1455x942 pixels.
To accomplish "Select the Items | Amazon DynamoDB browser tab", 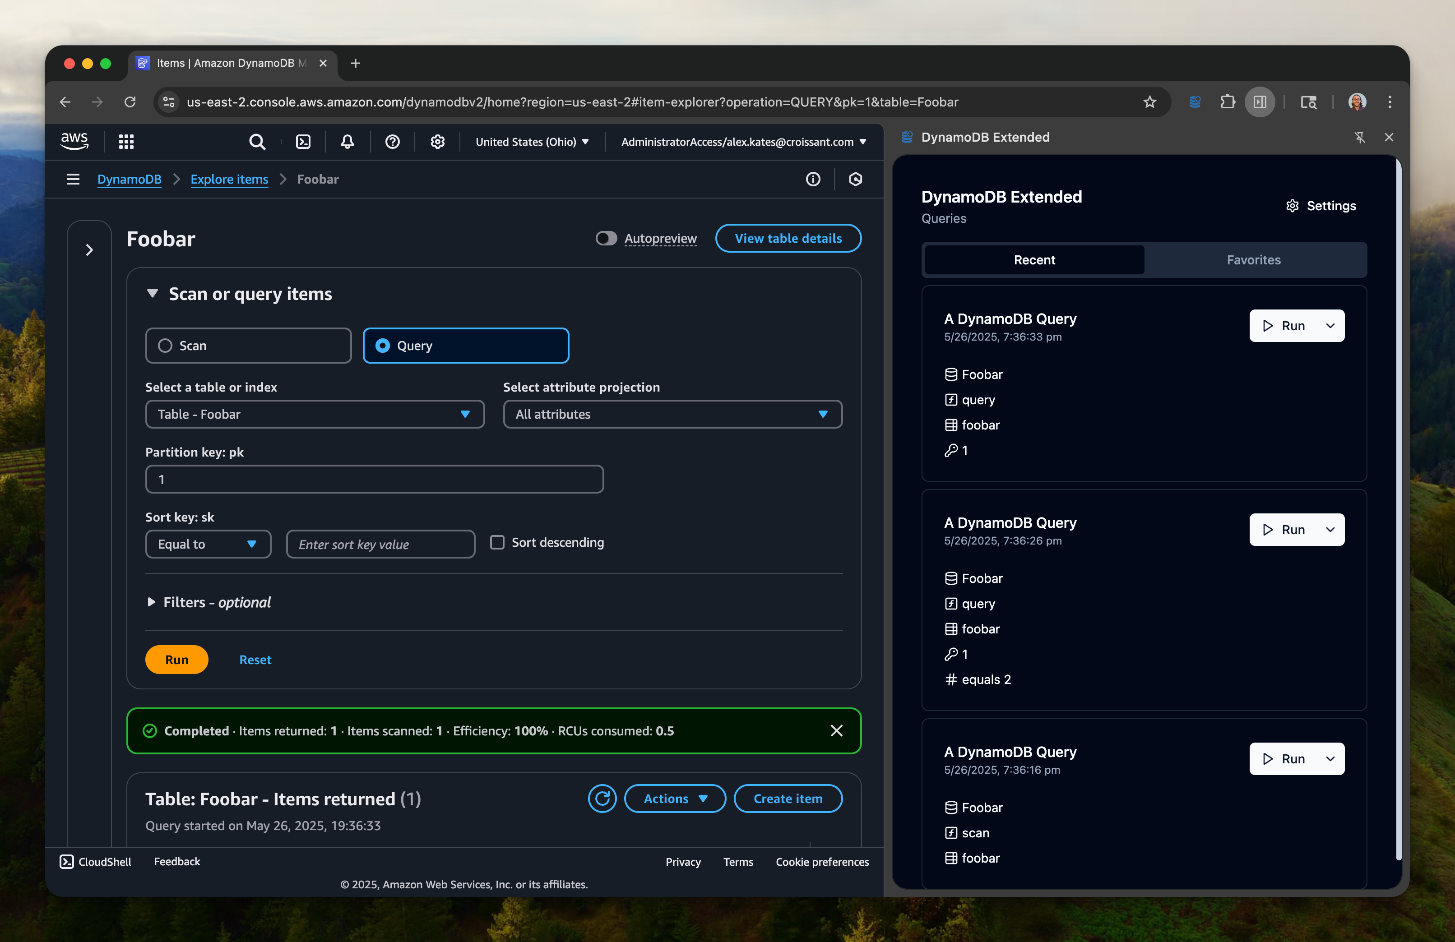I will coord(232,63).
